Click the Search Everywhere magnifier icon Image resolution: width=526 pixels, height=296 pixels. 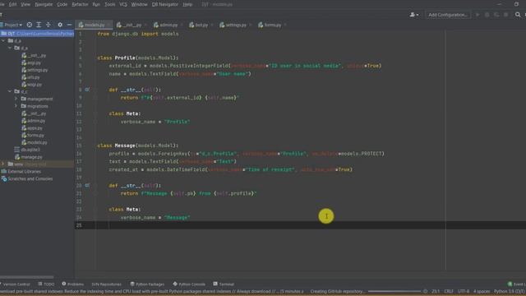[518, 15]
